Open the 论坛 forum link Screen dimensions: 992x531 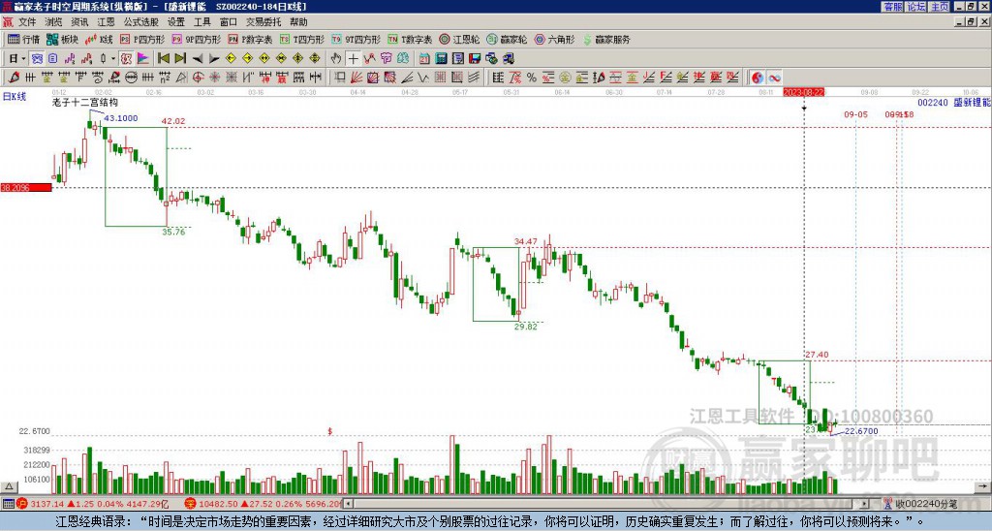click(x=916, y=7)
